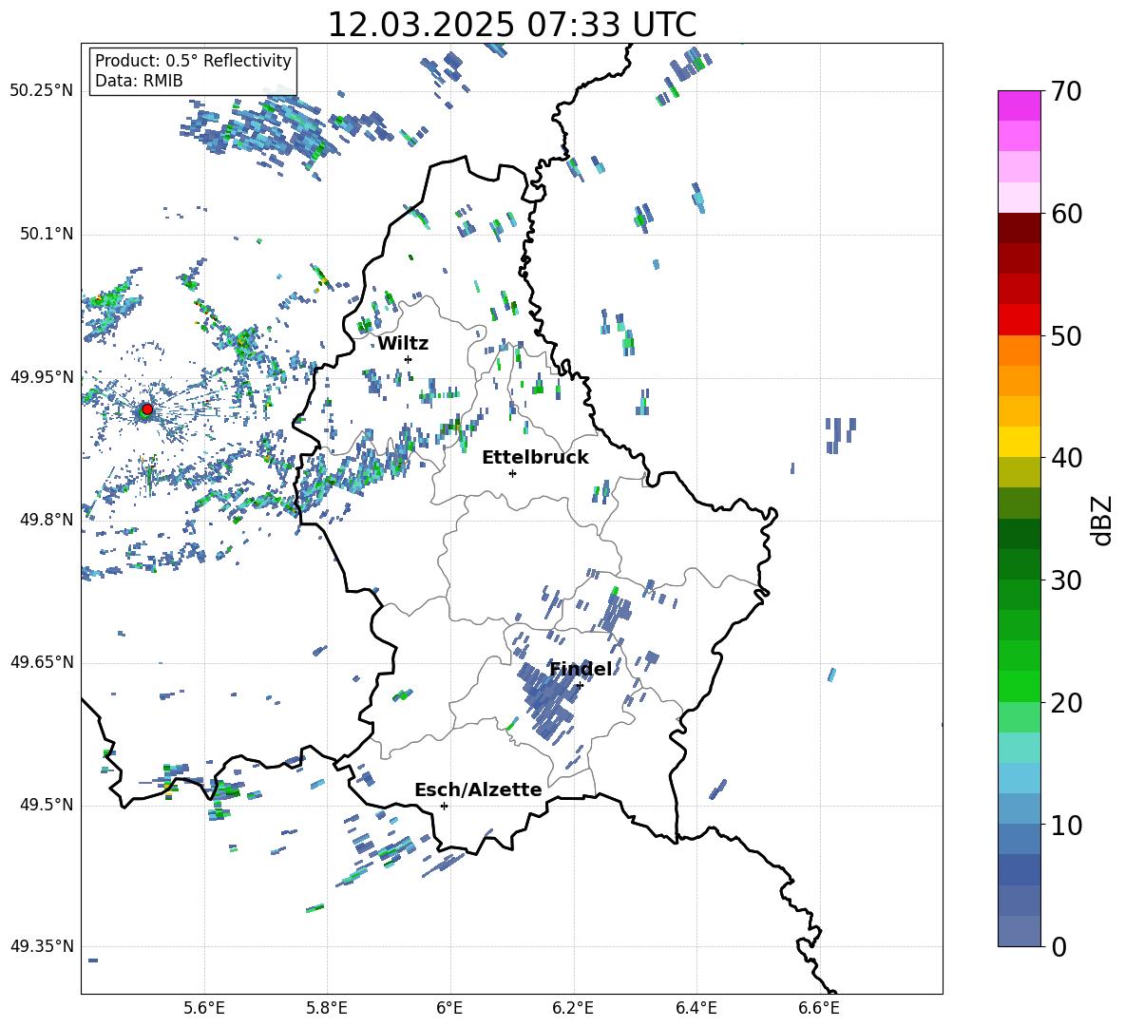1125x1027 pixels.
Task: Click the latitude label 49.35°N
Action: (42, 946)
